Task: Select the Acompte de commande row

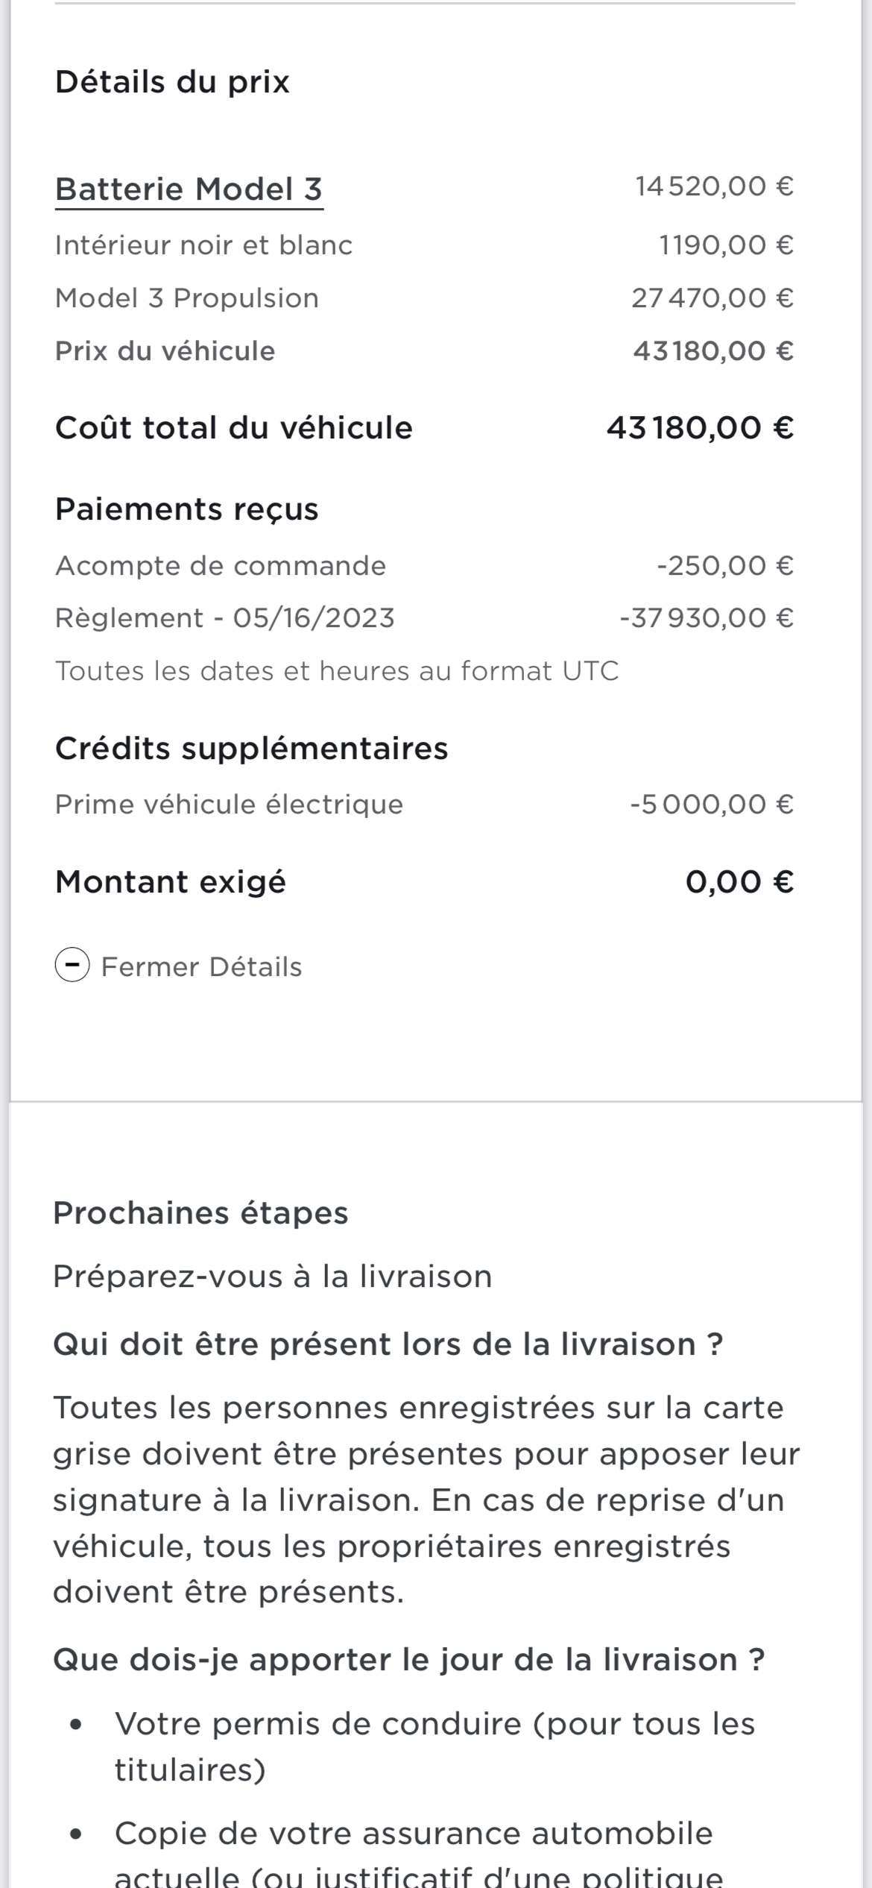Action: pyautogui.click(x=221, y=566)
